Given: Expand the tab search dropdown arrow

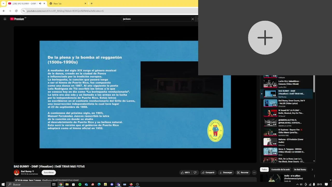Looking at the screenshot, I should tap(3, 4).
